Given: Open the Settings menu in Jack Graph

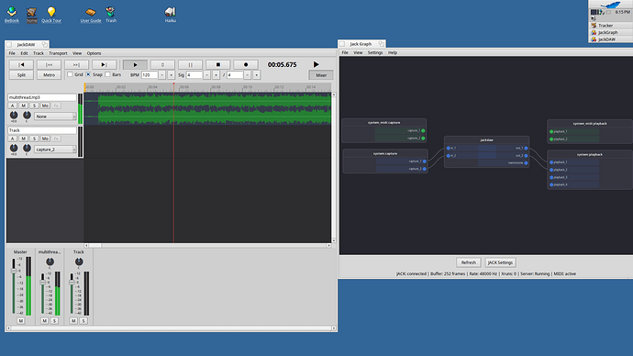Looking at the screenshot, I should click(375, 52).
